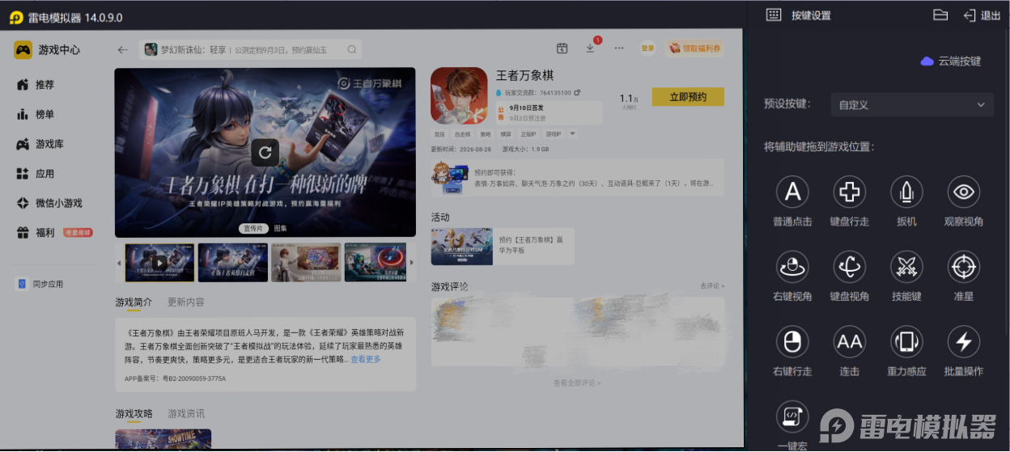Click the 正版IP tag
The image size is (1010, 452).
click(529, 134)
